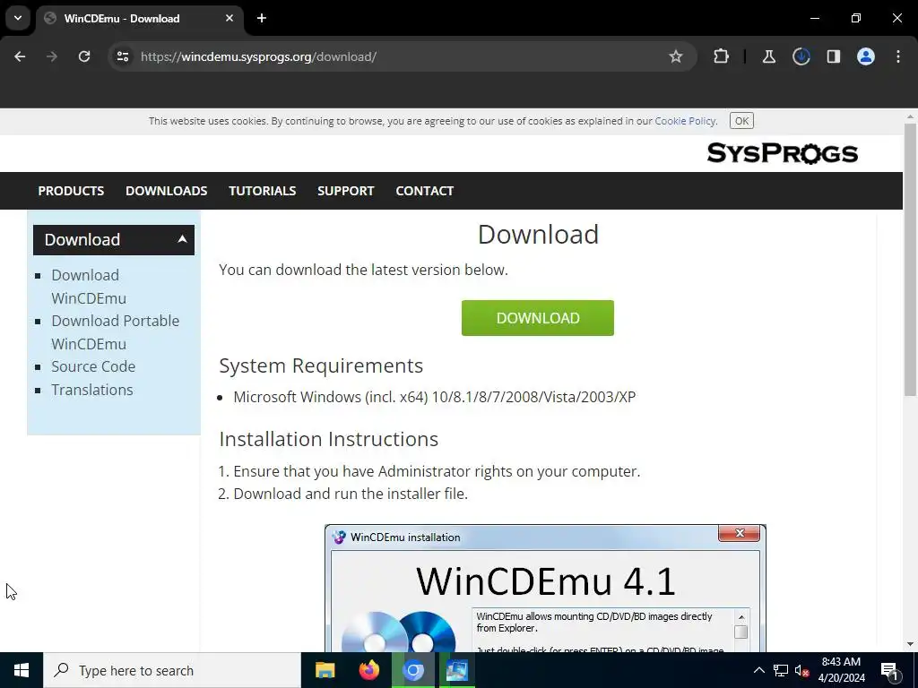Open the Source Code sidebar link
This screenshot has width=918, height=688.
coord(93,366)
